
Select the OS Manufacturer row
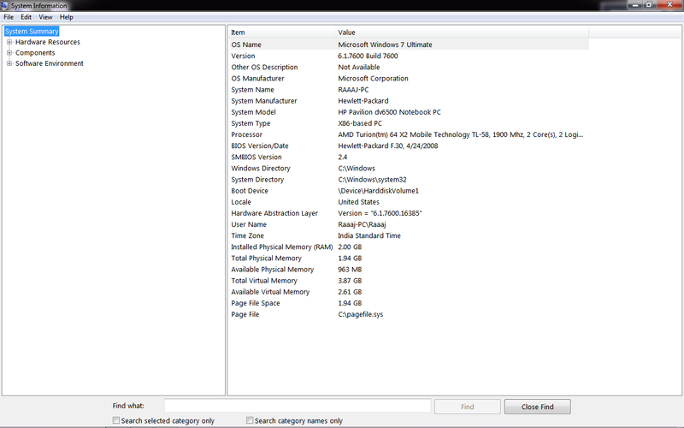coord(409,79)
